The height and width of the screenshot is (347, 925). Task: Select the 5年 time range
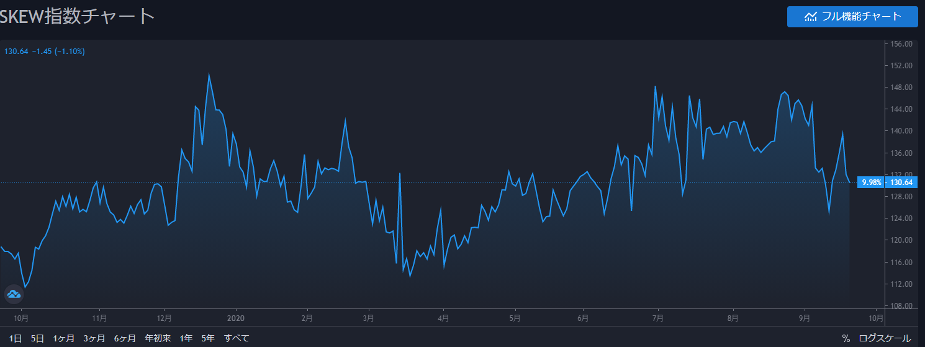point(208,338)
